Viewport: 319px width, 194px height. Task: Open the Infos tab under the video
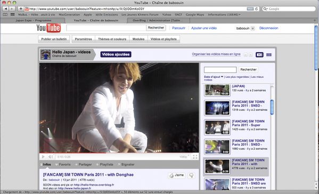[x=47, y=165]
